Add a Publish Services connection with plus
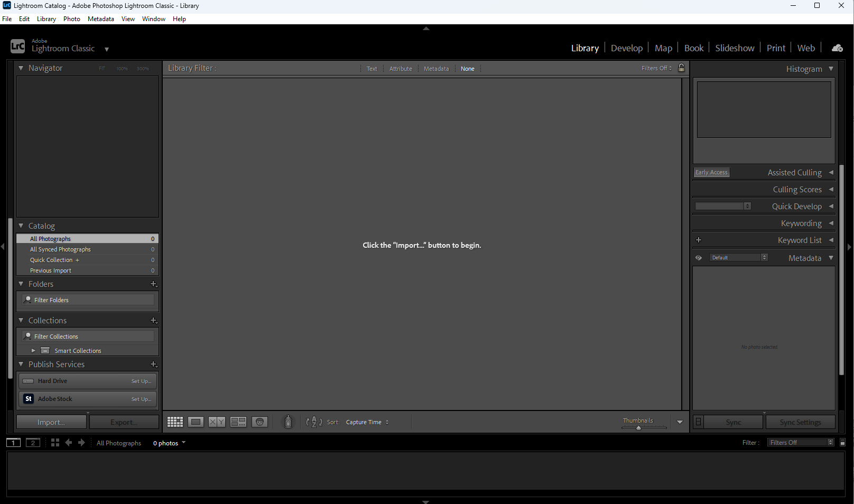This screenshot has height=504, width=854. coord(154,364)
